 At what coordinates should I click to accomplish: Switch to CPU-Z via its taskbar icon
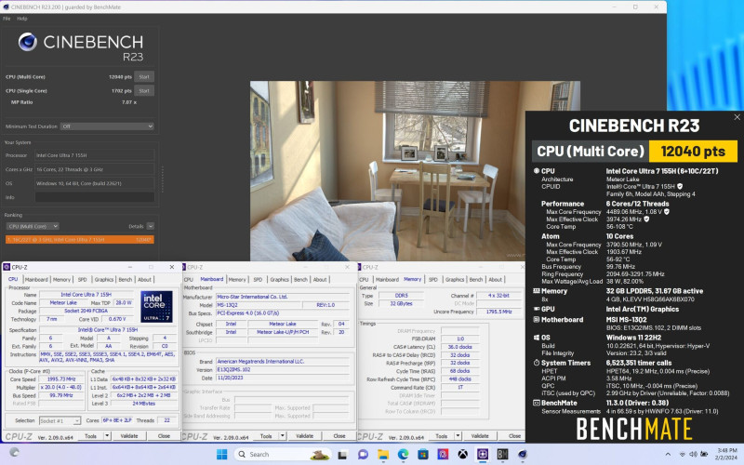point(483,455)
